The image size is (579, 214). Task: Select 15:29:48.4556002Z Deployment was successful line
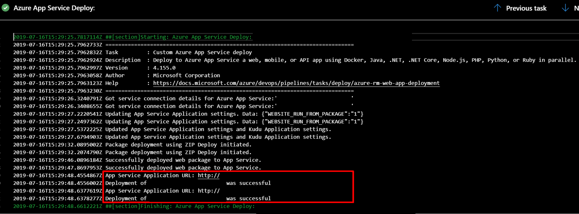tap(142, 183)
